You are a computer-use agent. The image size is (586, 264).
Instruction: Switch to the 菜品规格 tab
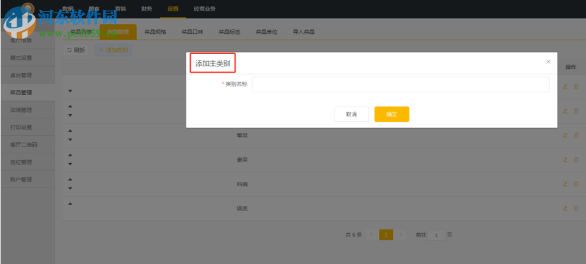155,31
